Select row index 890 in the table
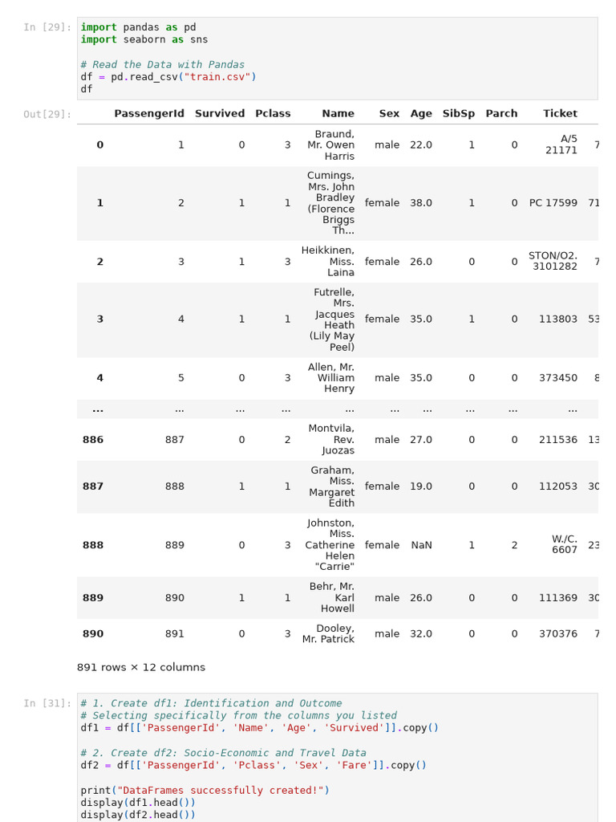Screen dimensions: 616x822 click(x=93, y=634)
